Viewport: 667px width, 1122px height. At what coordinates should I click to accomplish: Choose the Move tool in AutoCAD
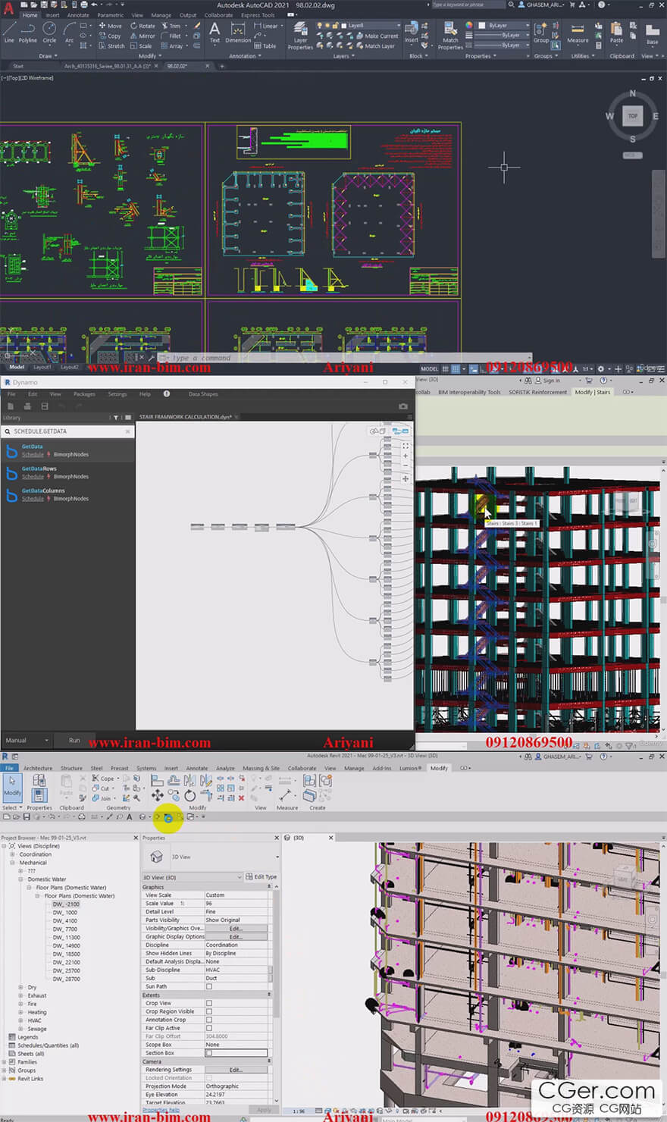(x=111, y=26)
